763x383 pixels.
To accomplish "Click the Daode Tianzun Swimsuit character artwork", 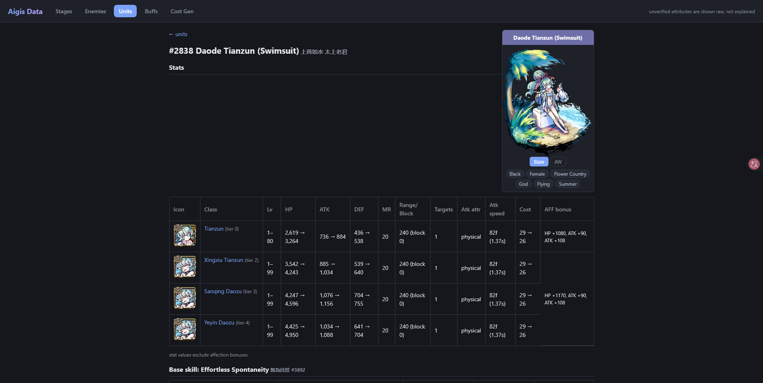I will [x=548, y=101].
